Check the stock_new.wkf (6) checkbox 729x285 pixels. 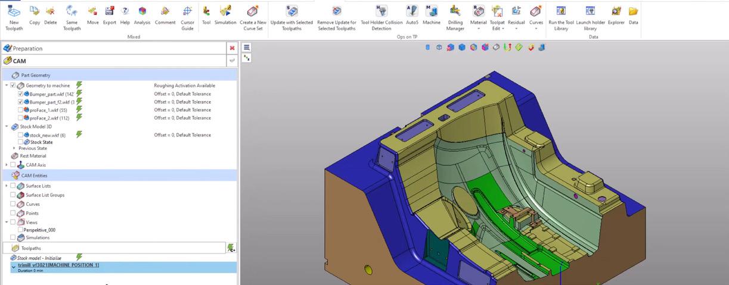coord(21,135)
